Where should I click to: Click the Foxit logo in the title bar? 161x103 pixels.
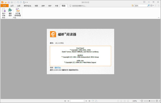tap(2, 2)
